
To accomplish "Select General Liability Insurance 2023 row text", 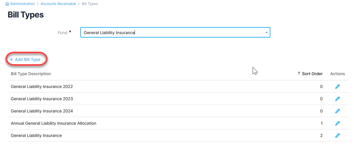I will click(x=42, y=99).
